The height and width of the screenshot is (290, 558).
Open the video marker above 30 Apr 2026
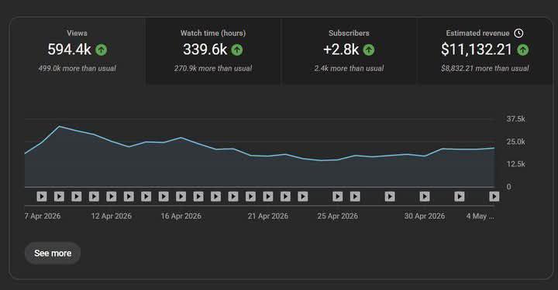[x=425, y=196]
